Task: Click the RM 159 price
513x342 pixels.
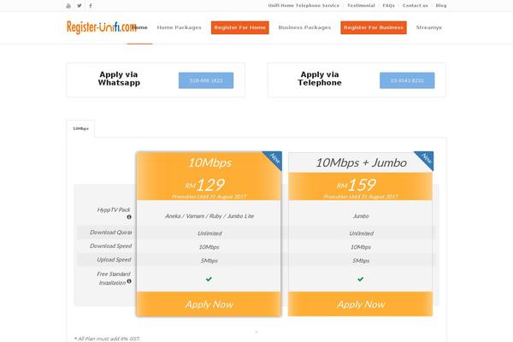Action: click(x=357, y=185)
